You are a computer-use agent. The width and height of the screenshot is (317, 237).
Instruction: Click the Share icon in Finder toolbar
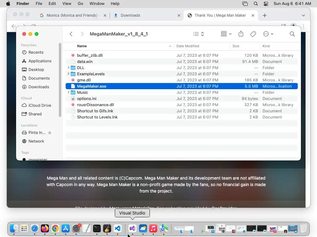pos(241,34)
